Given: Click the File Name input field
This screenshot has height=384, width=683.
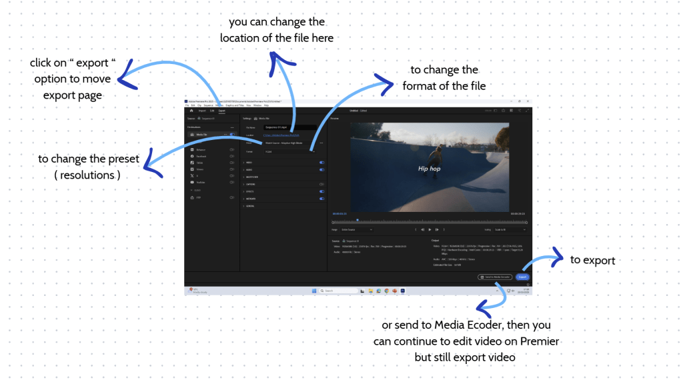Looking at the screenshot, I should point(289,127).
